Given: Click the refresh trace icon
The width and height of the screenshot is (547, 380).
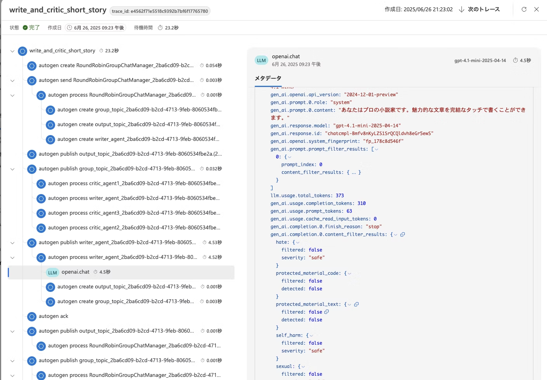Looking at the screenshot, I should click(524, 9).
